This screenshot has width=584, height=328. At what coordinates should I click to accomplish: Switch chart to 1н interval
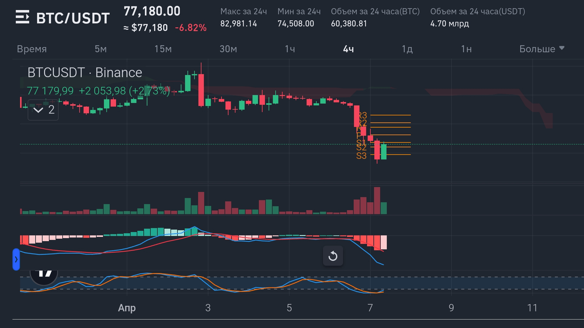(x=466, y=49)
